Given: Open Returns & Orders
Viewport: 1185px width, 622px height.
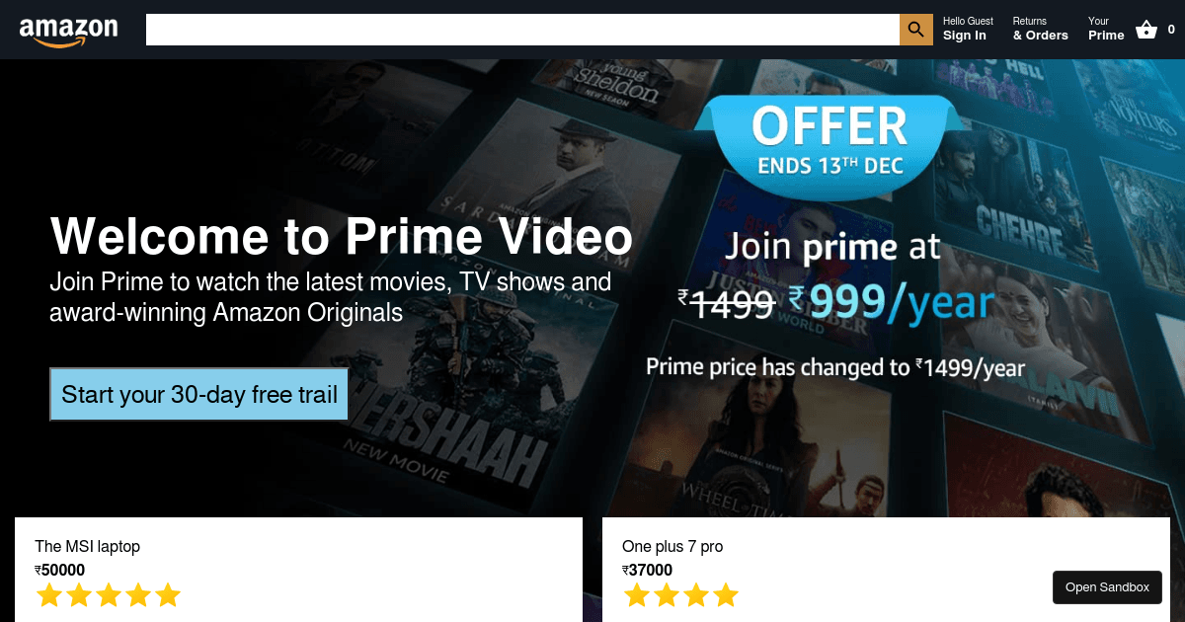Looking at the screenshot, I should 1040,29.
